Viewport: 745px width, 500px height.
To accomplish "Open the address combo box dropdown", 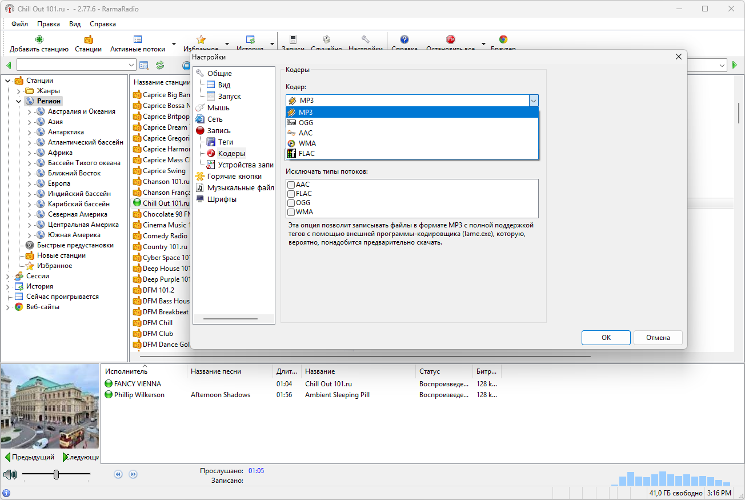I will (x=131, y=65).
